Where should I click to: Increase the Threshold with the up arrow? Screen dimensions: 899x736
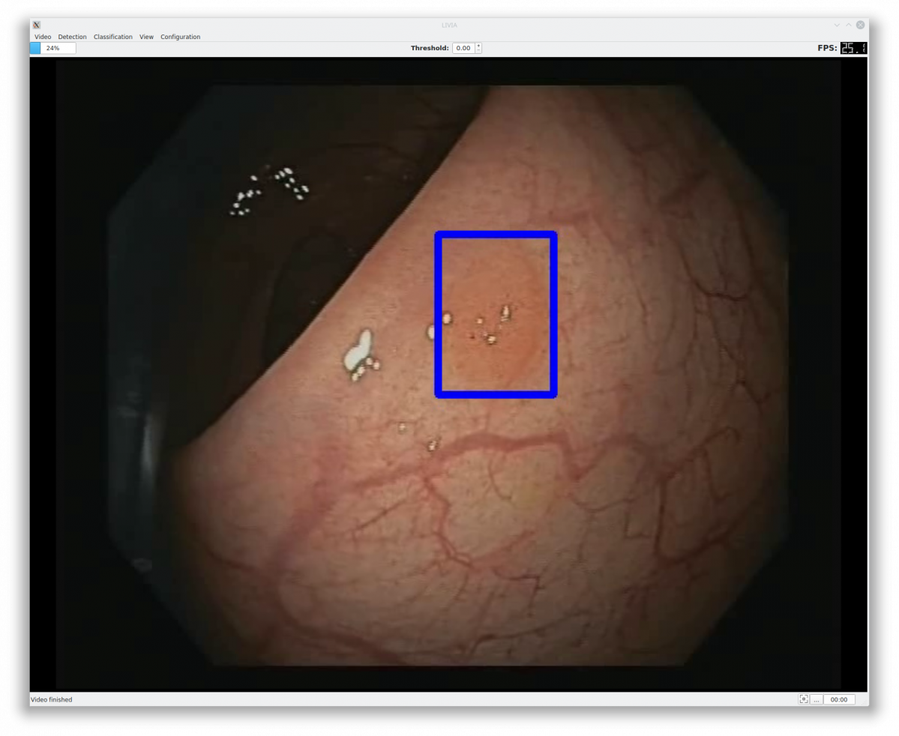point(479,46)
